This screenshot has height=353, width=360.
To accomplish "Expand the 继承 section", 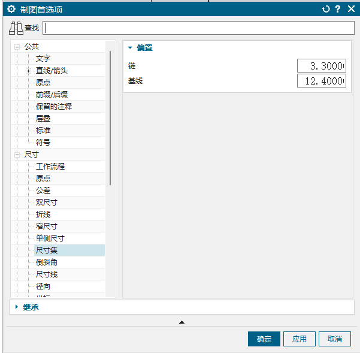I will (x=16, y=307).
